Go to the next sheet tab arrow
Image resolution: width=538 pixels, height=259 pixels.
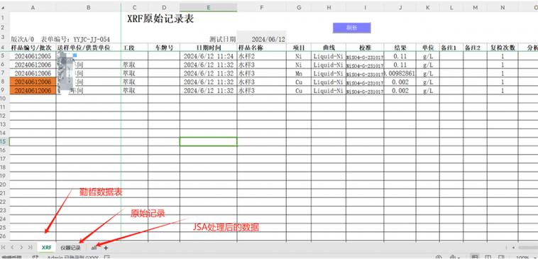click(x=21, y=248)
